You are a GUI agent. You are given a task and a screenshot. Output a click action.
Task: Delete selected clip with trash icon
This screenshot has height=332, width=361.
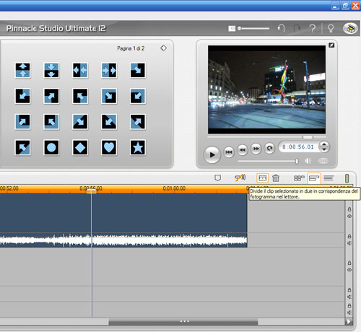tap(276, 178)
